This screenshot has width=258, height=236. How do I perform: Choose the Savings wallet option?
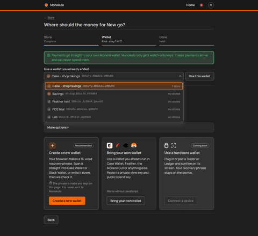pos(113,94)
